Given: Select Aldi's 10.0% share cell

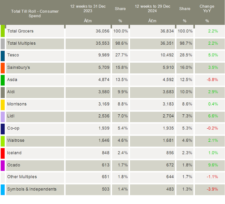Looking at the screenshot, I should (186, 91).
